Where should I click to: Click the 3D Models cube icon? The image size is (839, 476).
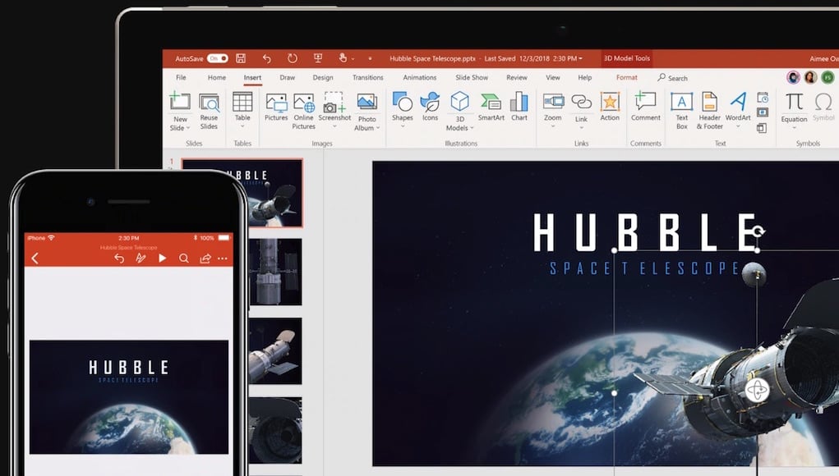click(x=459, y=101)
